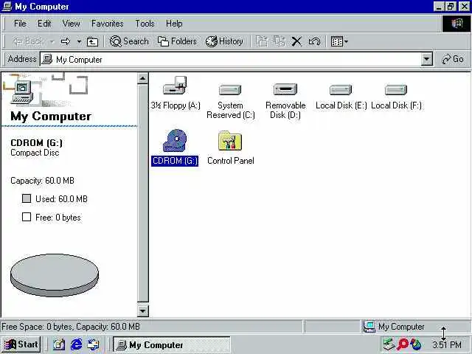This screenshot has width=472, height=354.
Task: Open the View menu
Action: click(72, 24)
